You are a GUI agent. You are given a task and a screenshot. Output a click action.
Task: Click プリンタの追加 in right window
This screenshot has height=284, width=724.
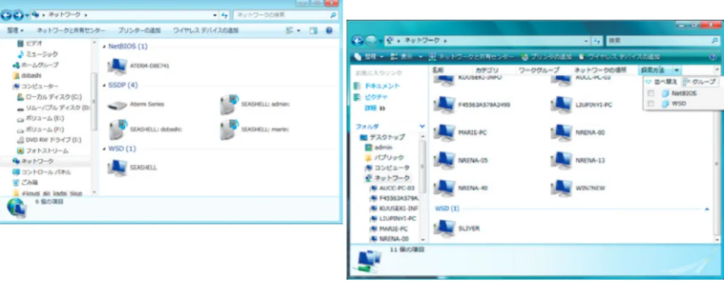point(546,56)
